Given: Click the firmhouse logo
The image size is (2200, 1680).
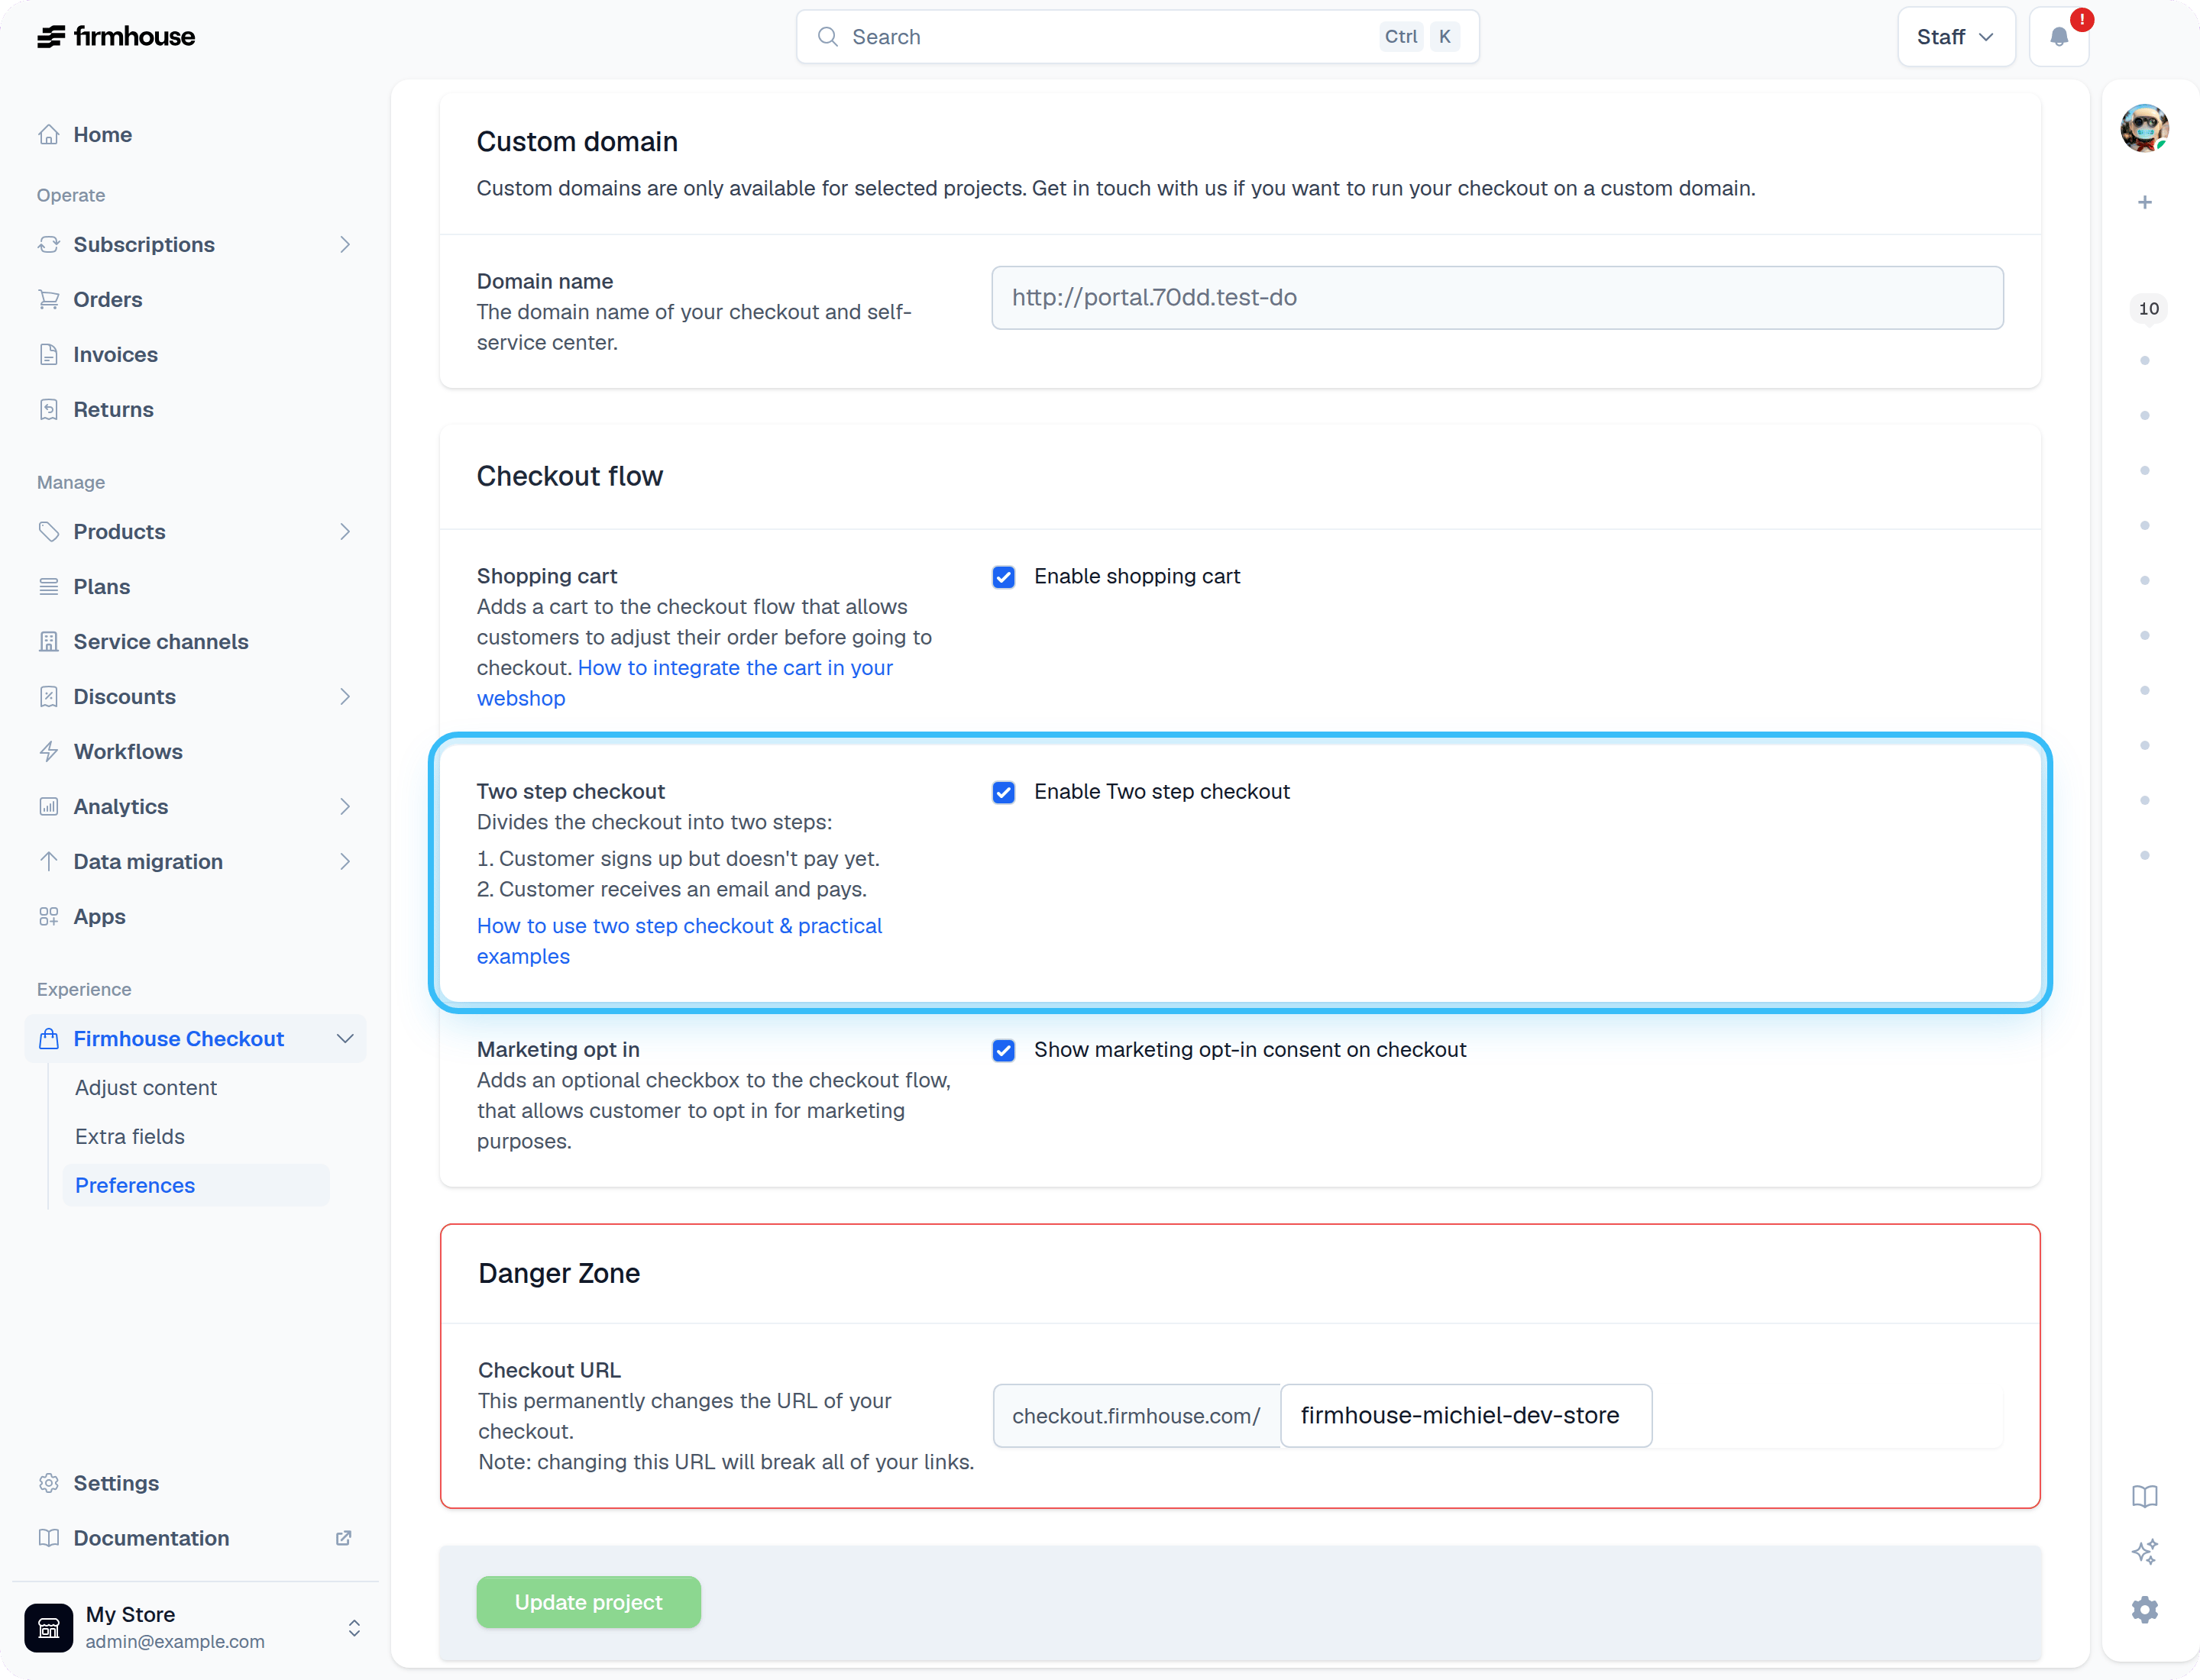Looking at the screenshot, I should point(116,37).
